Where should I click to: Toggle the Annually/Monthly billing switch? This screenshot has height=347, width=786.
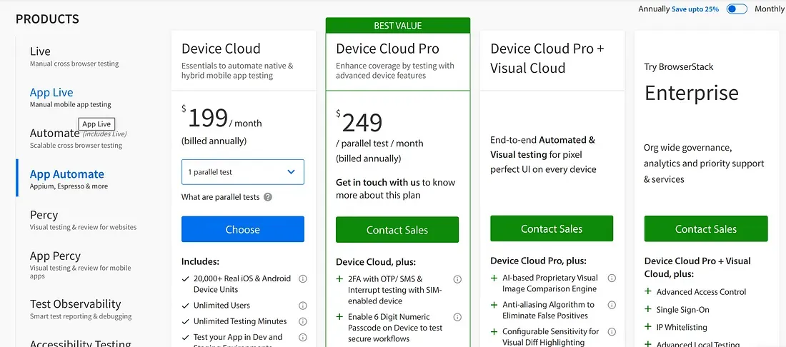(x=737, y=9)
